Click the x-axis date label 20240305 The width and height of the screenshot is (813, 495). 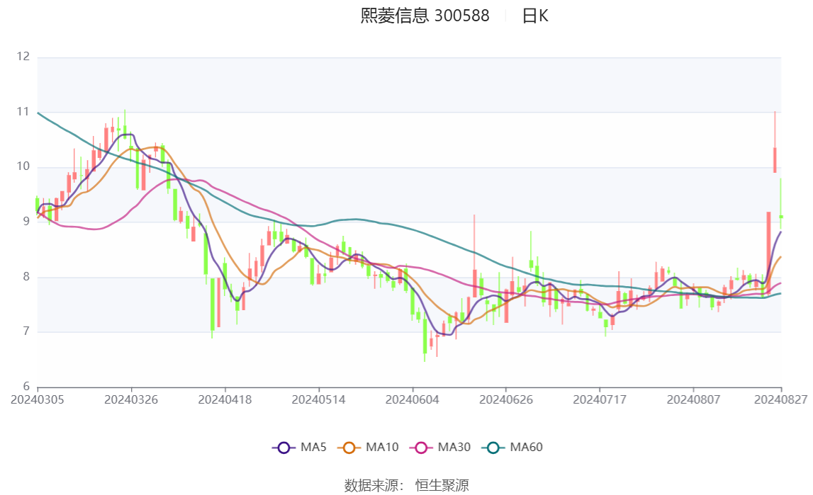38,399
